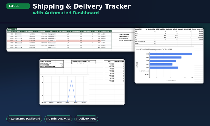Screen dimensions: 210x126
Task: Select the CORRIERE PIÙ CONVENIENTE cell
Action: [79, 61]
